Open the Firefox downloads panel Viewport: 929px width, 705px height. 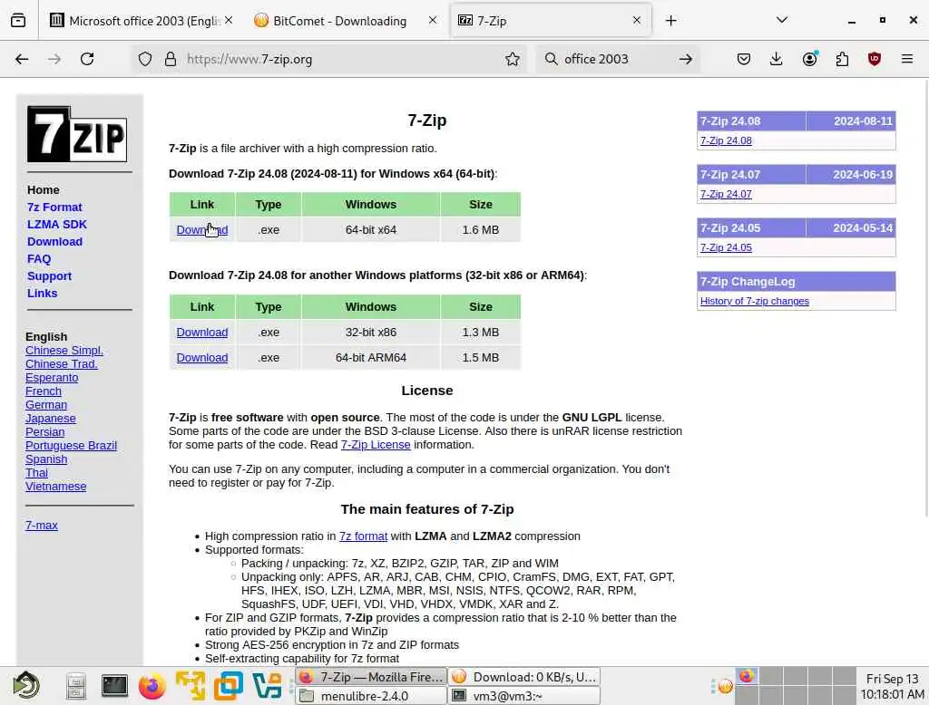pos(777,59)
